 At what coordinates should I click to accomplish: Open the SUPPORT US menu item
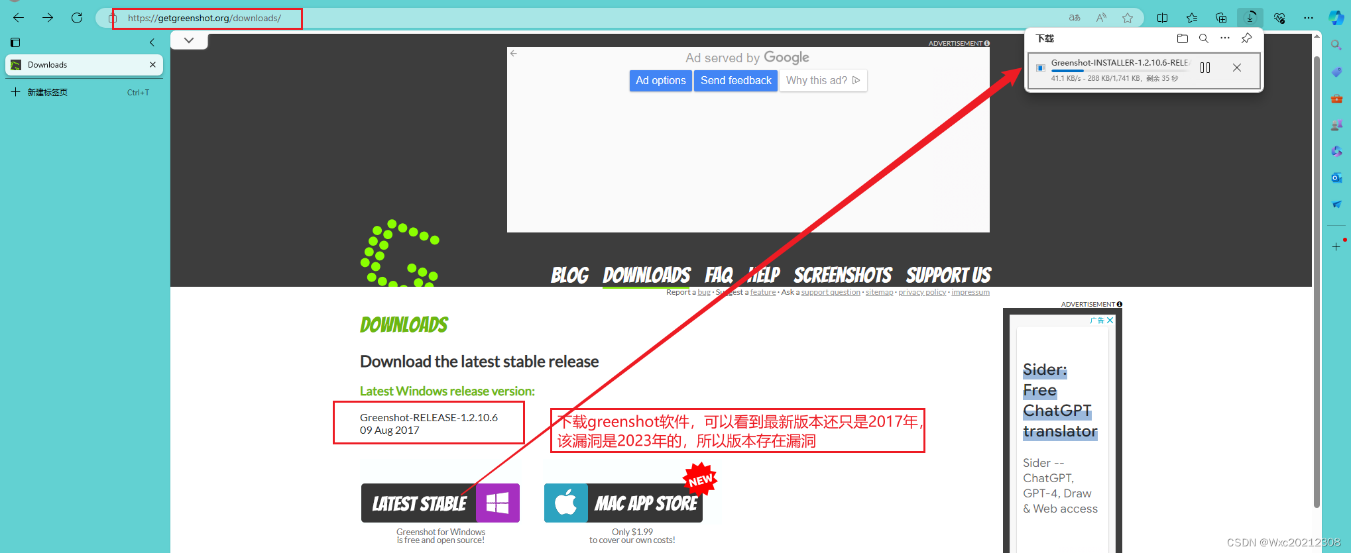pyautogui.click(x=948, y=275)
